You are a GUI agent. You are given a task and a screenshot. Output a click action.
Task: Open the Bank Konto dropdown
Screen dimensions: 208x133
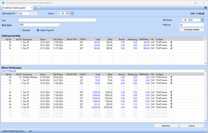pyautogui.click(x=59, y=25)
